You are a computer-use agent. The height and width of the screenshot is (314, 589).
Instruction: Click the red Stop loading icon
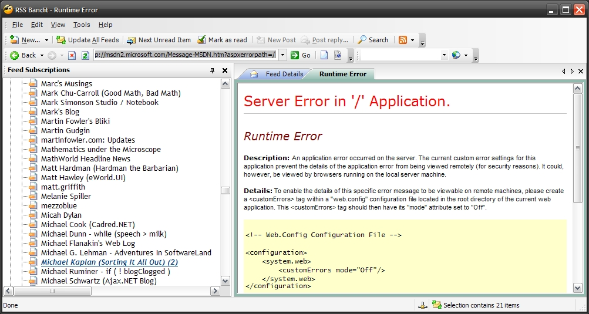pyautogui.click(x=72, y=55)
